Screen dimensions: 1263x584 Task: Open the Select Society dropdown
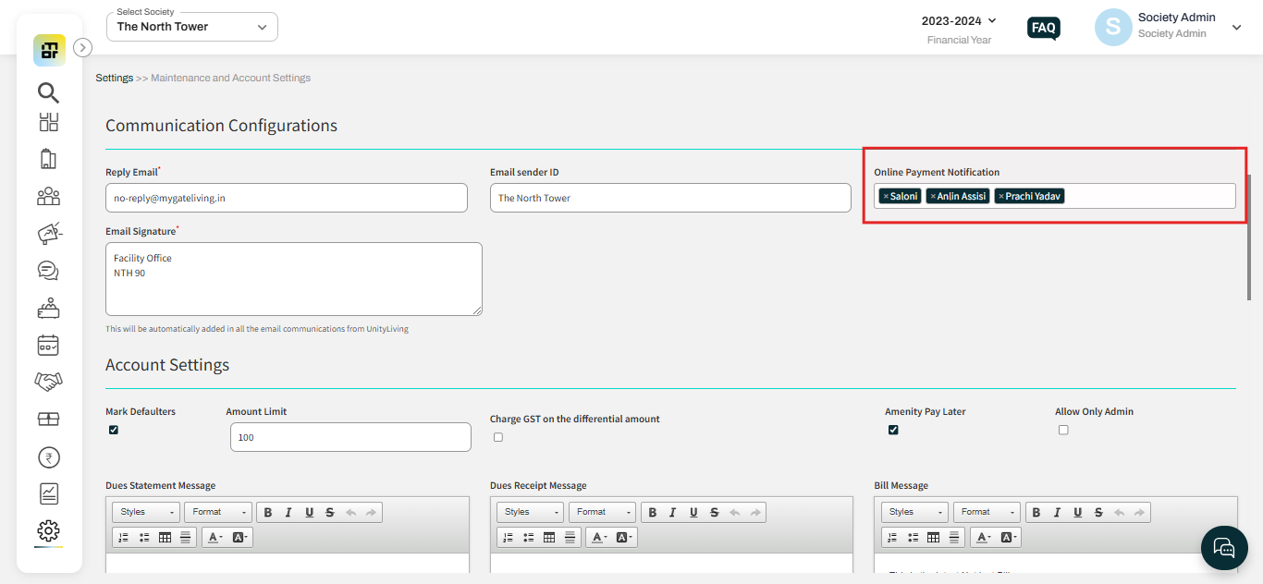(x=191, y=27)
